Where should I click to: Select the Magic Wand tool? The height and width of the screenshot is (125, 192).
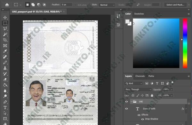coord(5,35)
